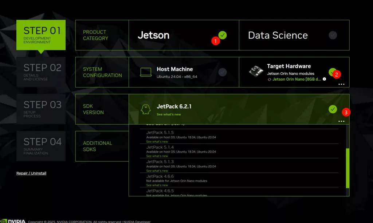373x223 pixels.
Task: Open Target Hardware three-dots options menu
Action: point(341,84)
